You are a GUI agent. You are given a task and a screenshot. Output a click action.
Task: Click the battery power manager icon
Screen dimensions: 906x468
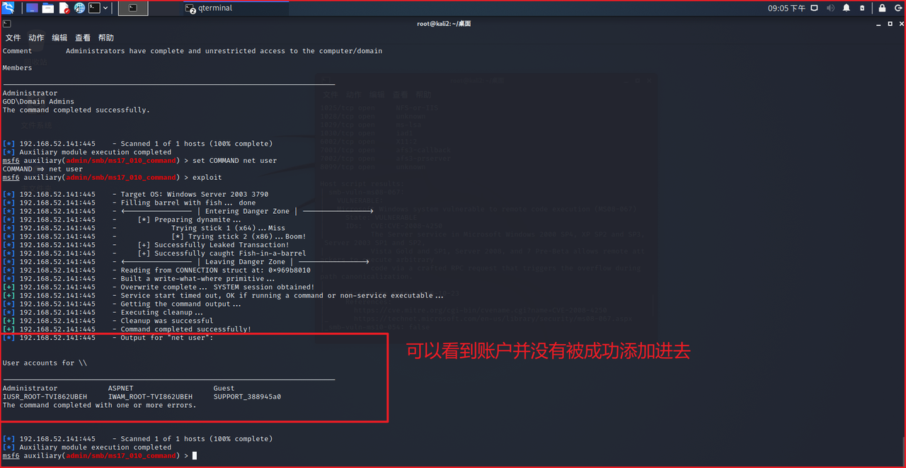(x=862, y=8)
